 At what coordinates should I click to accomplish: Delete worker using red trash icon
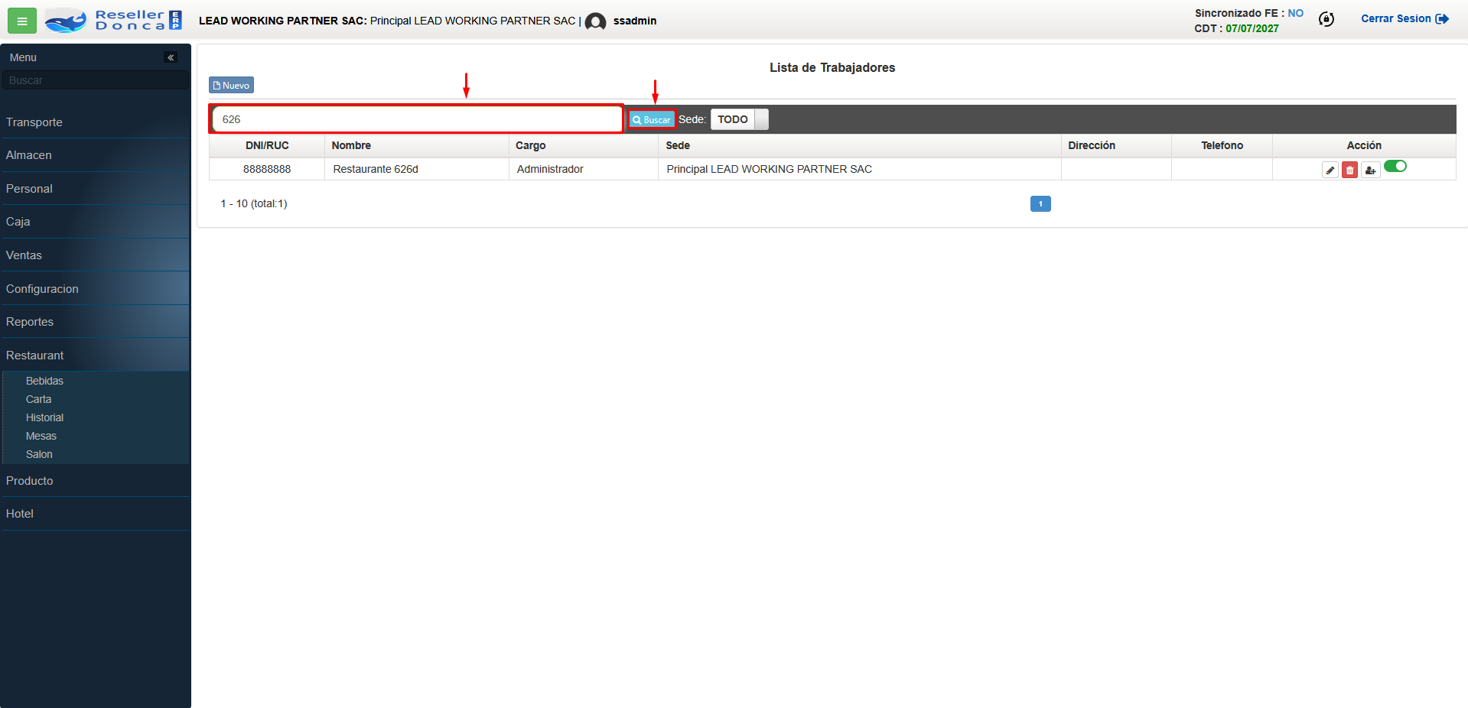[x=1349, y=171]
